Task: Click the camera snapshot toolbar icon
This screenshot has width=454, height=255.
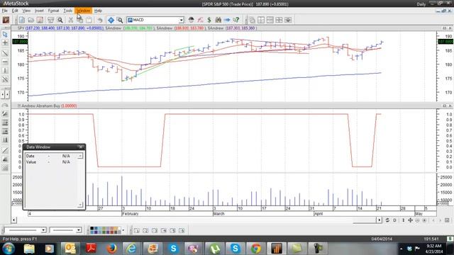Action: click(x=288, y=20)
